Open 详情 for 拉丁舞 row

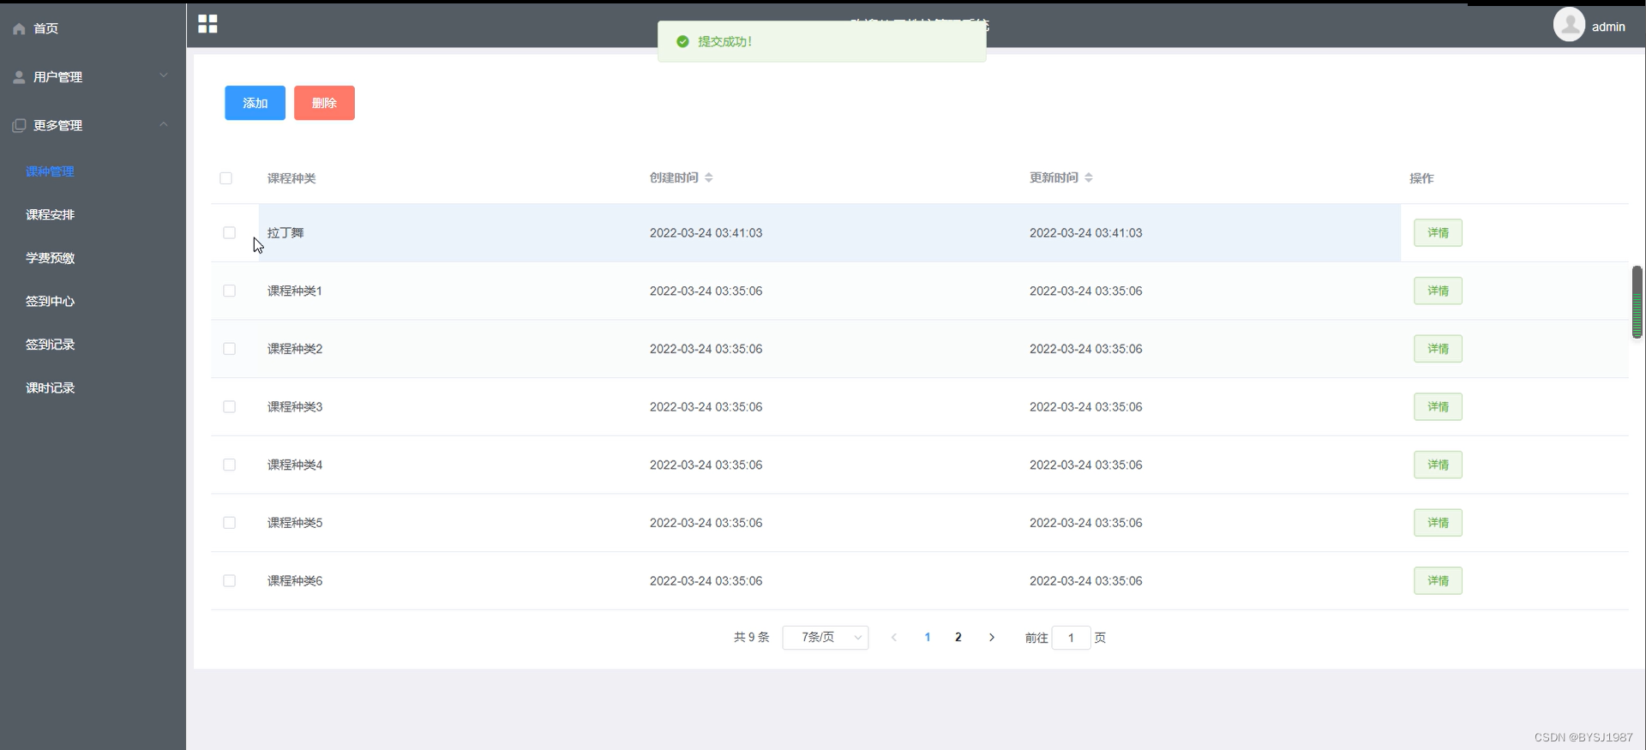click(x=1438, y=233)
